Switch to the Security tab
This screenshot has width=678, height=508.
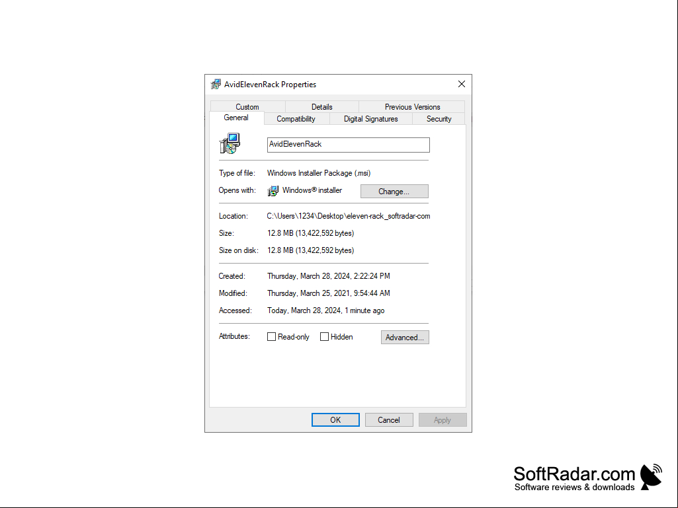[439, 119]
